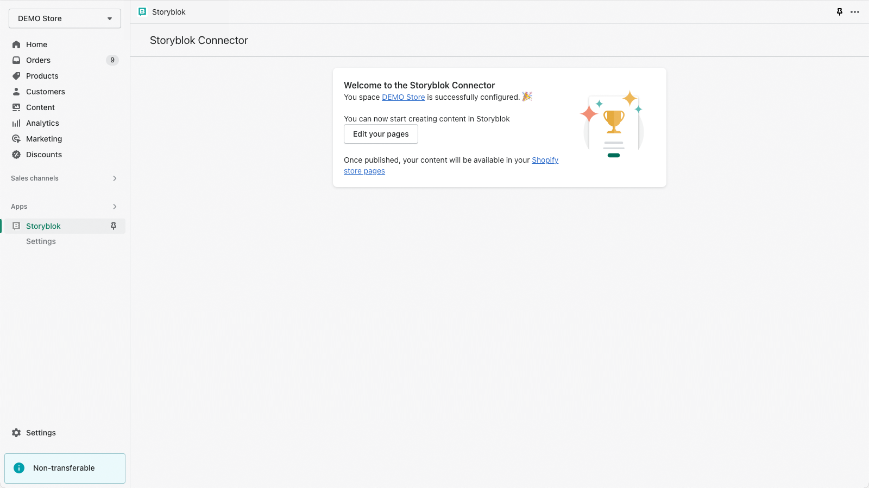This screenshot has height=488, width=869.
Task: Open the DEMO Store switcher dropdown
Action: pos(65,18)
